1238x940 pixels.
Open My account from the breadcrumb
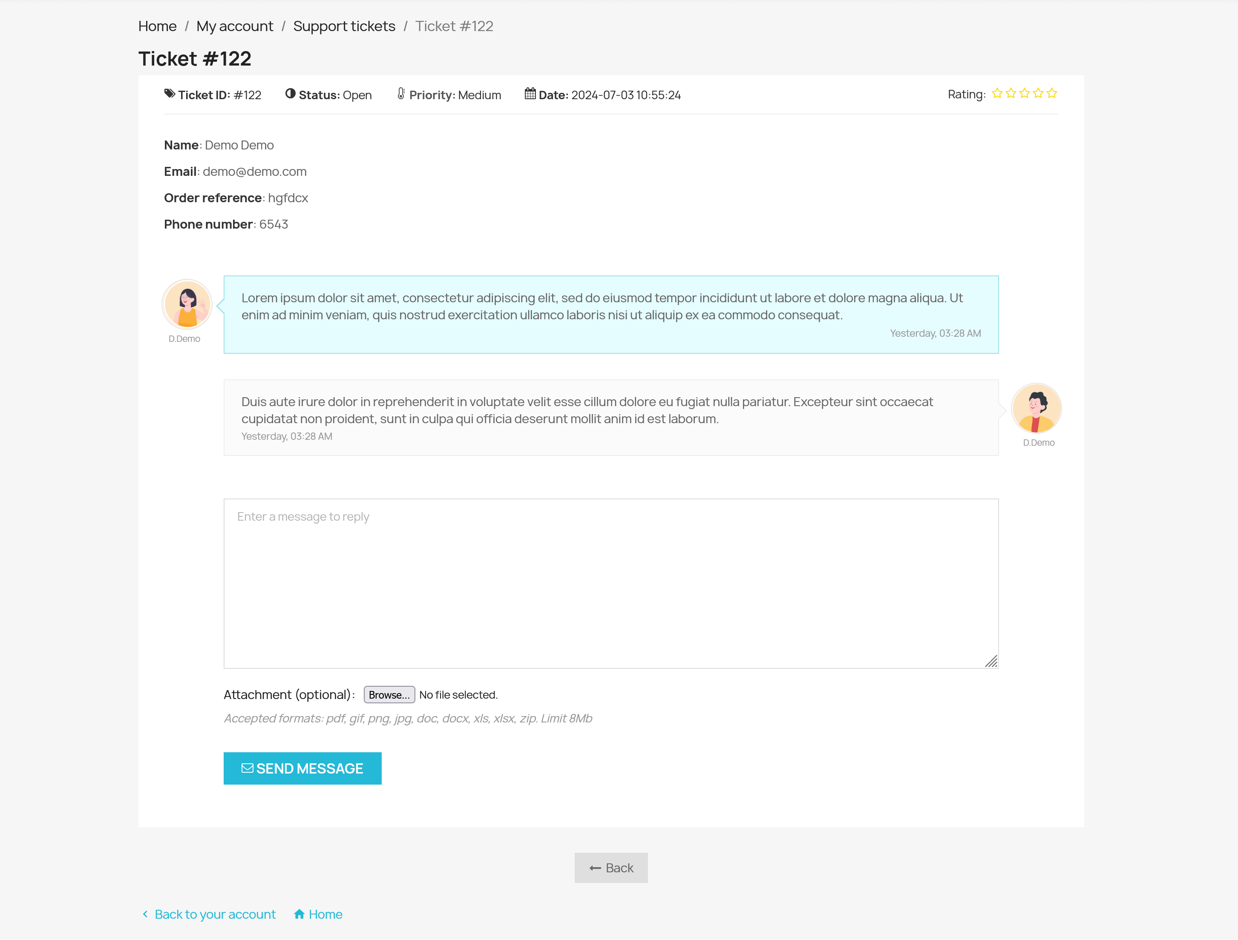(x=235, y=26)
